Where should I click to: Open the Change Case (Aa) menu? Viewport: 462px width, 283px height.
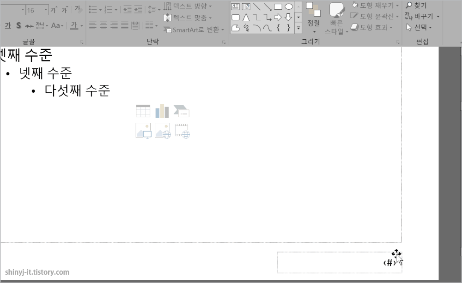coord(57,25)
